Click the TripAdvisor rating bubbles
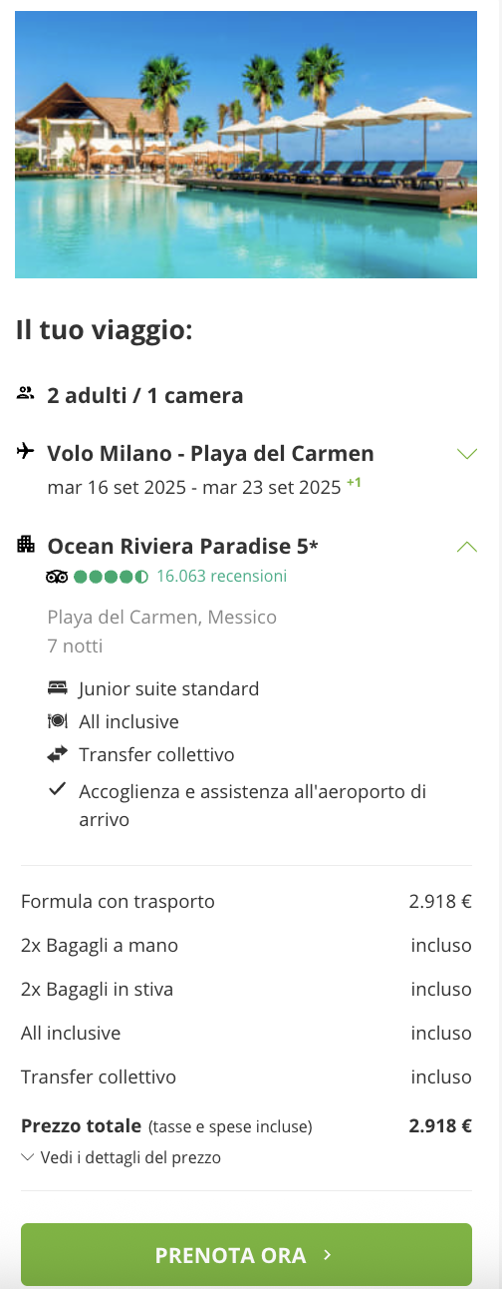The height and width of the screenshot is (1289, 502). [x=111, y=577]
